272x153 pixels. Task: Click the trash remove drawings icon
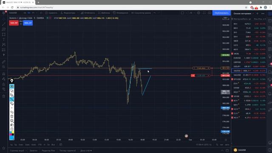(4, 96)
